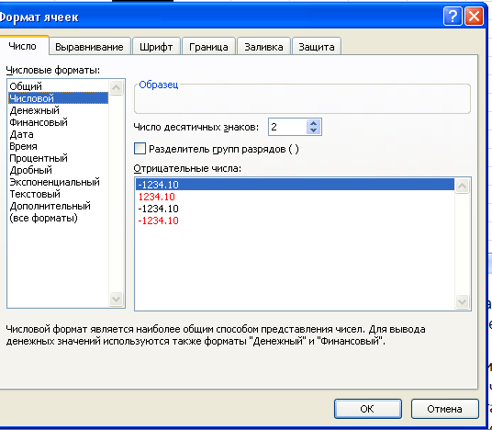The image size is (492, 430).
Task: Open the Граница tab
Action: click(x=208, y=47)
